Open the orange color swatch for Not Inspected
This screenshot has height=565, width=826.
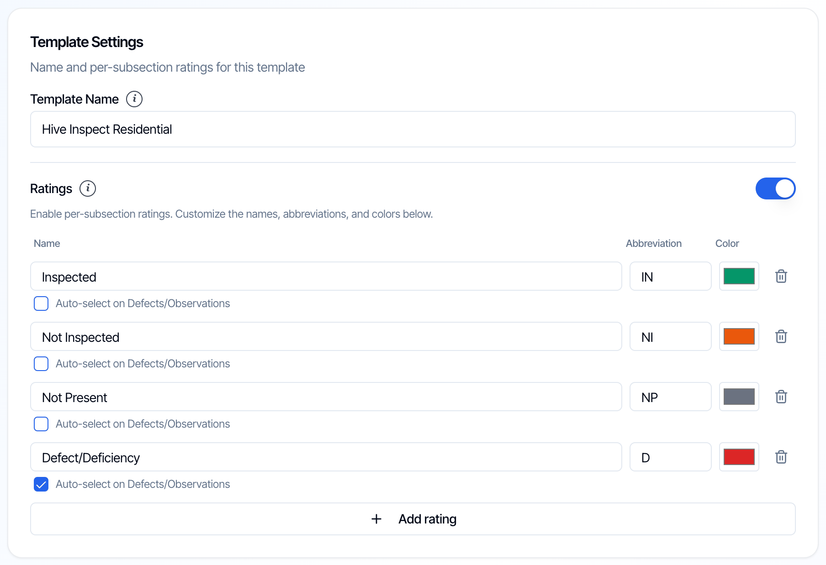739,336
